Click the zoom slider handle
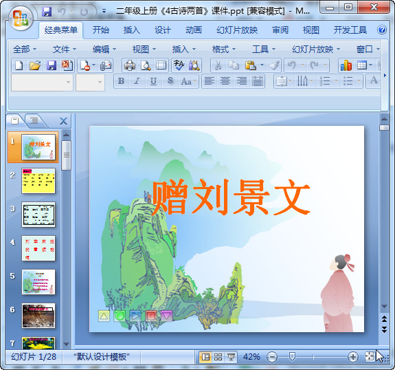 click(292, 357)
